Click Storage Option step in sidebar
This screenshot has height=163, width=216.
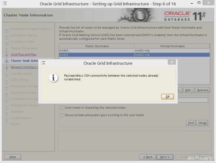tap(22, 74)
